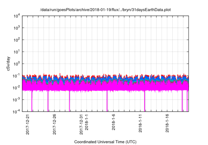Click the magenta dropout spike before 2018-1-6
This screenshot has width=208, height=145.
point(107,101)
